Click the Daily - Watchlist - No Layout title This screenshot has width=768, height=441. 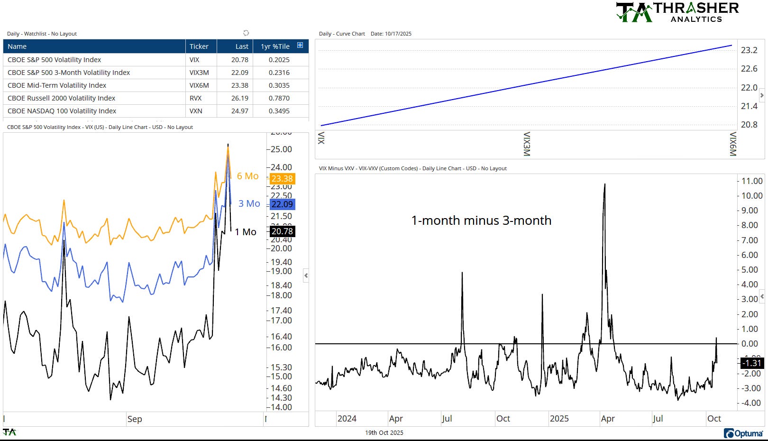42,34
